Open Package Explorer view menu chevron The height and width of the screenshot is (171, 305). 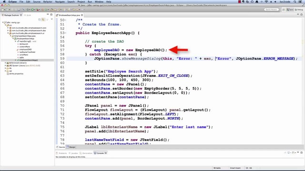(x=52, y=19)
